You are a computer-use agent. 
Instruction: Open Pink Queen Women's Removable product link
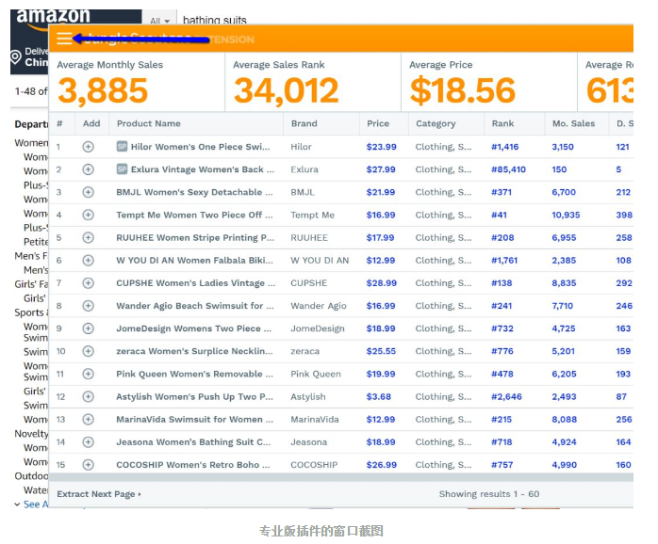pyautogui.click(x=195, y=374)
